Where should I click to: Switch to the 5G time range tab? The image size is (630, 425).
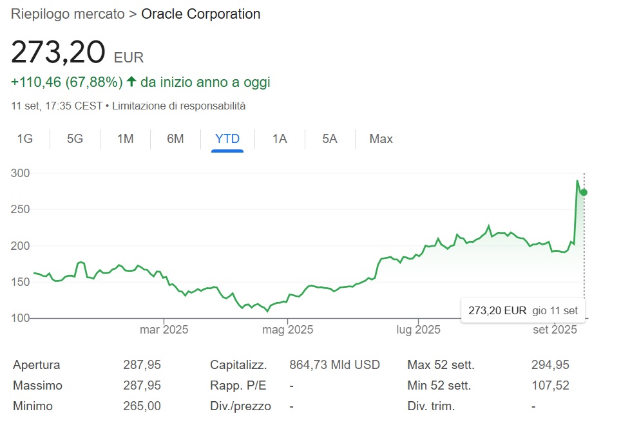point(75,139)
